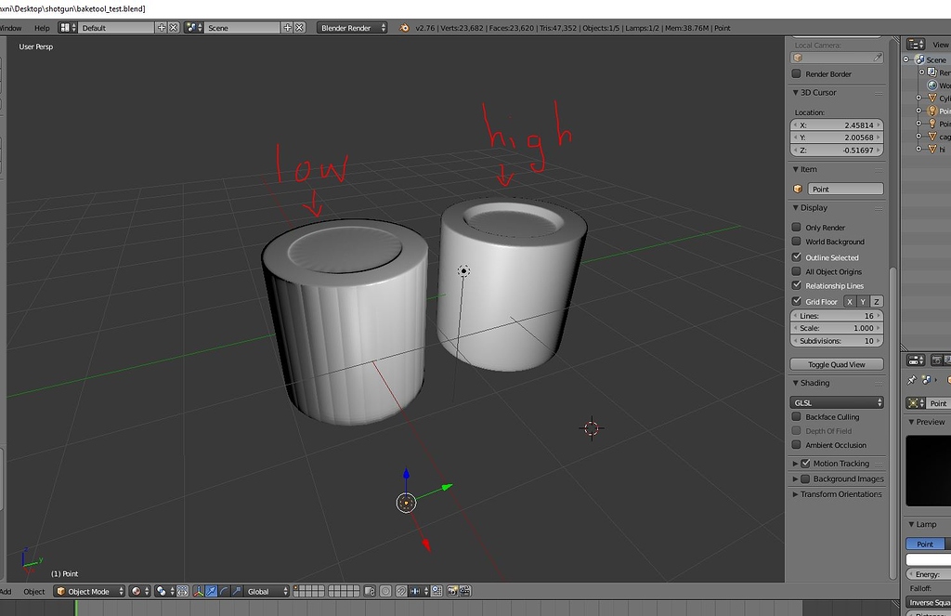Click the camera render icon in the bottom header
Viewport: 951px width, 616px height.
point(452,592)
